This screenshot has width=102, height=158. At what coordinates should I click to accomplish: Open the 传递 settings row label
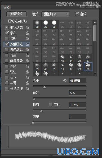click(x=13, y=55)
